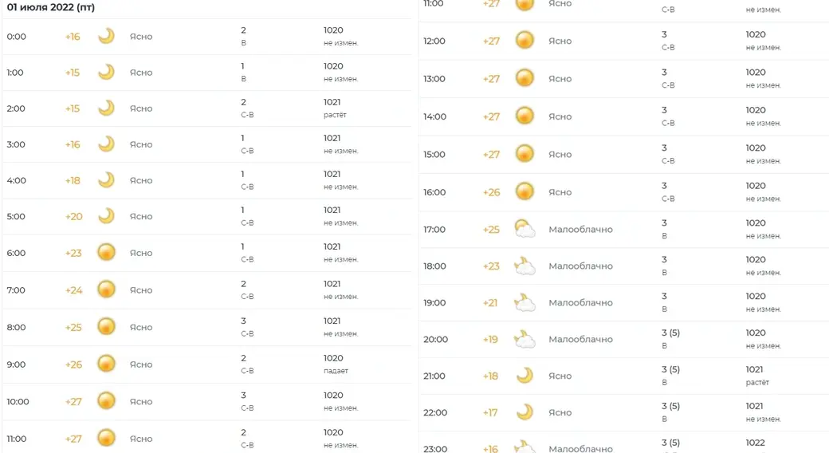This screenshot has width=829, height=453.
Task: Click the partly cloudy sun icon at 17:00
Action: coord(525,230)
